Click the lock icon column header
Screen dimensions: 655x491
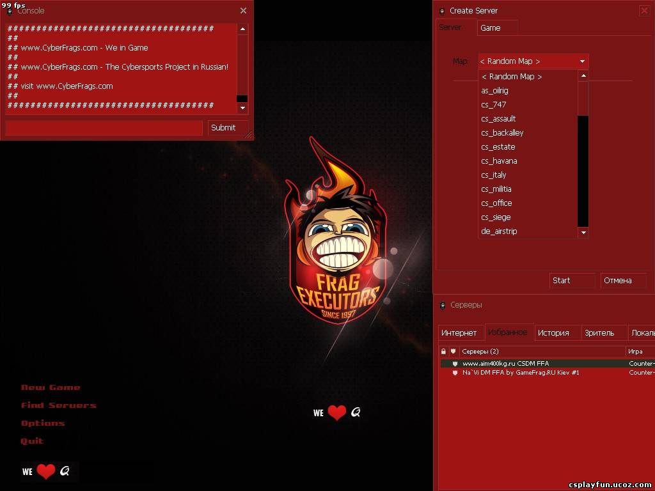click(x=444, y=352)
